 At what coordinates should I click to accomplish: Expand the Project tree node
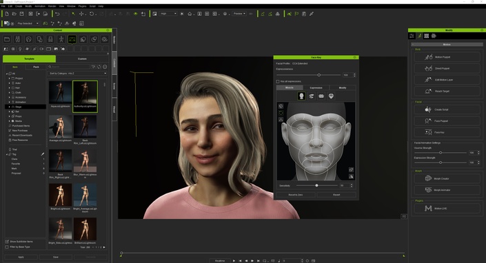click(9, 78)
